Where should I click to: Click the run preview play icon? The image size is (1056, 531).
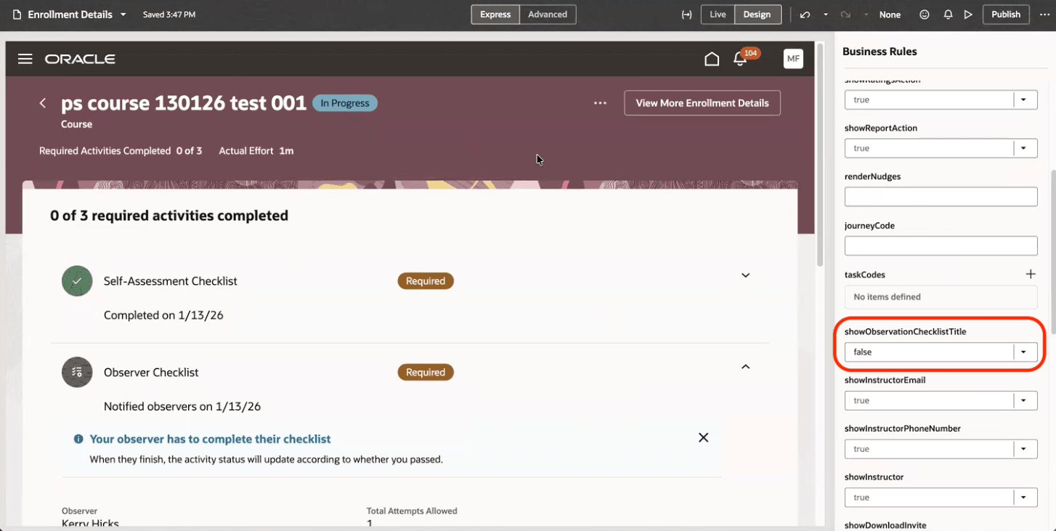[968, 14]
